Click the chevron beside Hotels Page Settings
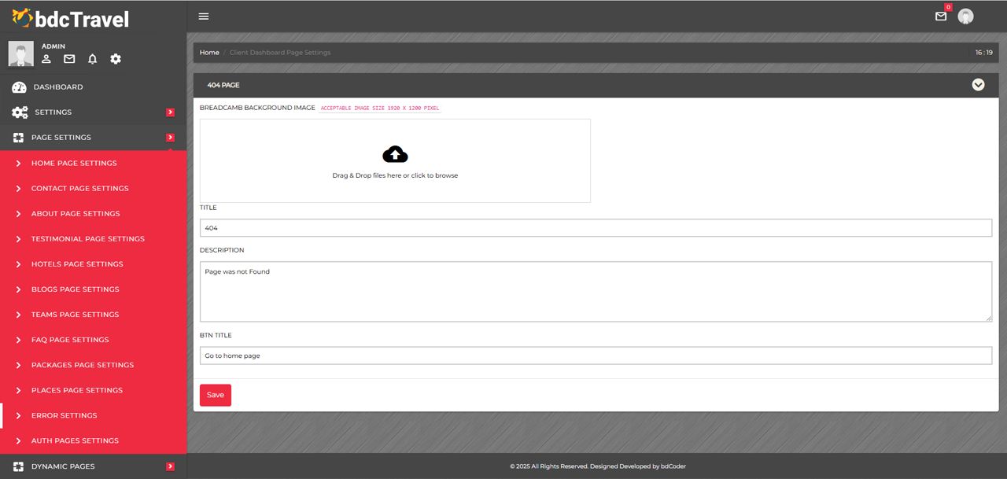 click(18, 264)
